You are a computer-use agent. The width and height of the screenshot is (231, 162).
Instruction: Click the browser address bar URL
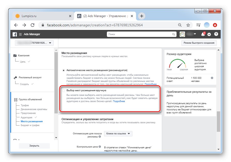[x=95, y=25]
